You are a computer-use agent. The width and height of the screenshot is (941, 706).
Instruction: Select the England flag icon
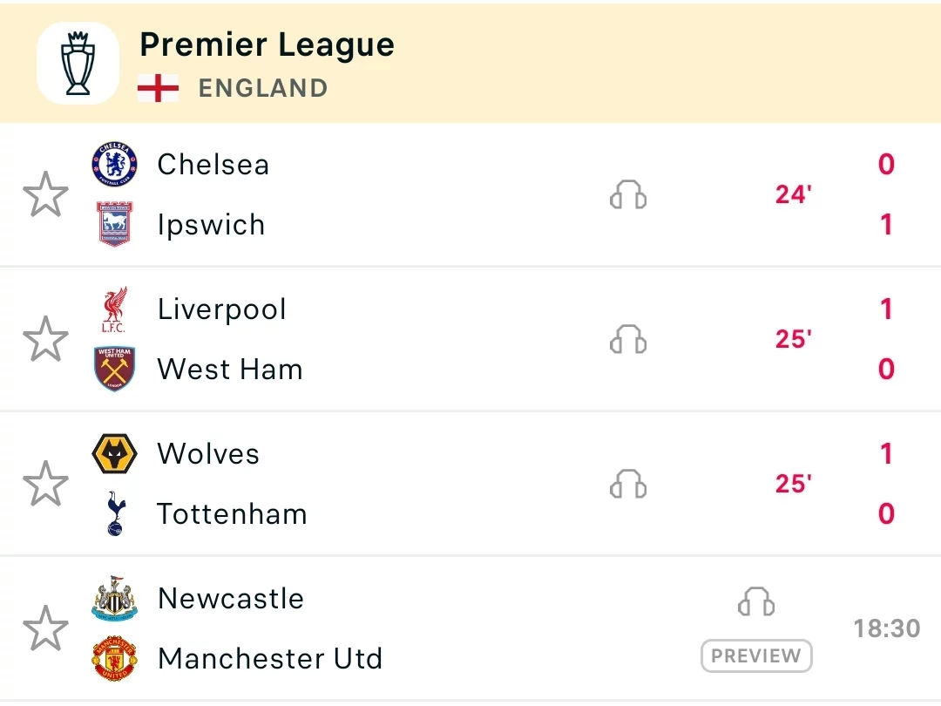coord(158,88)
